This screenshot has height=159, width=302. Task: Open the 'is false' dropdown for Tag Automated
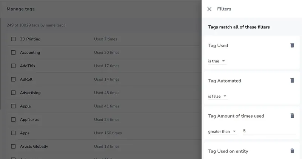(x=218, y=96)
